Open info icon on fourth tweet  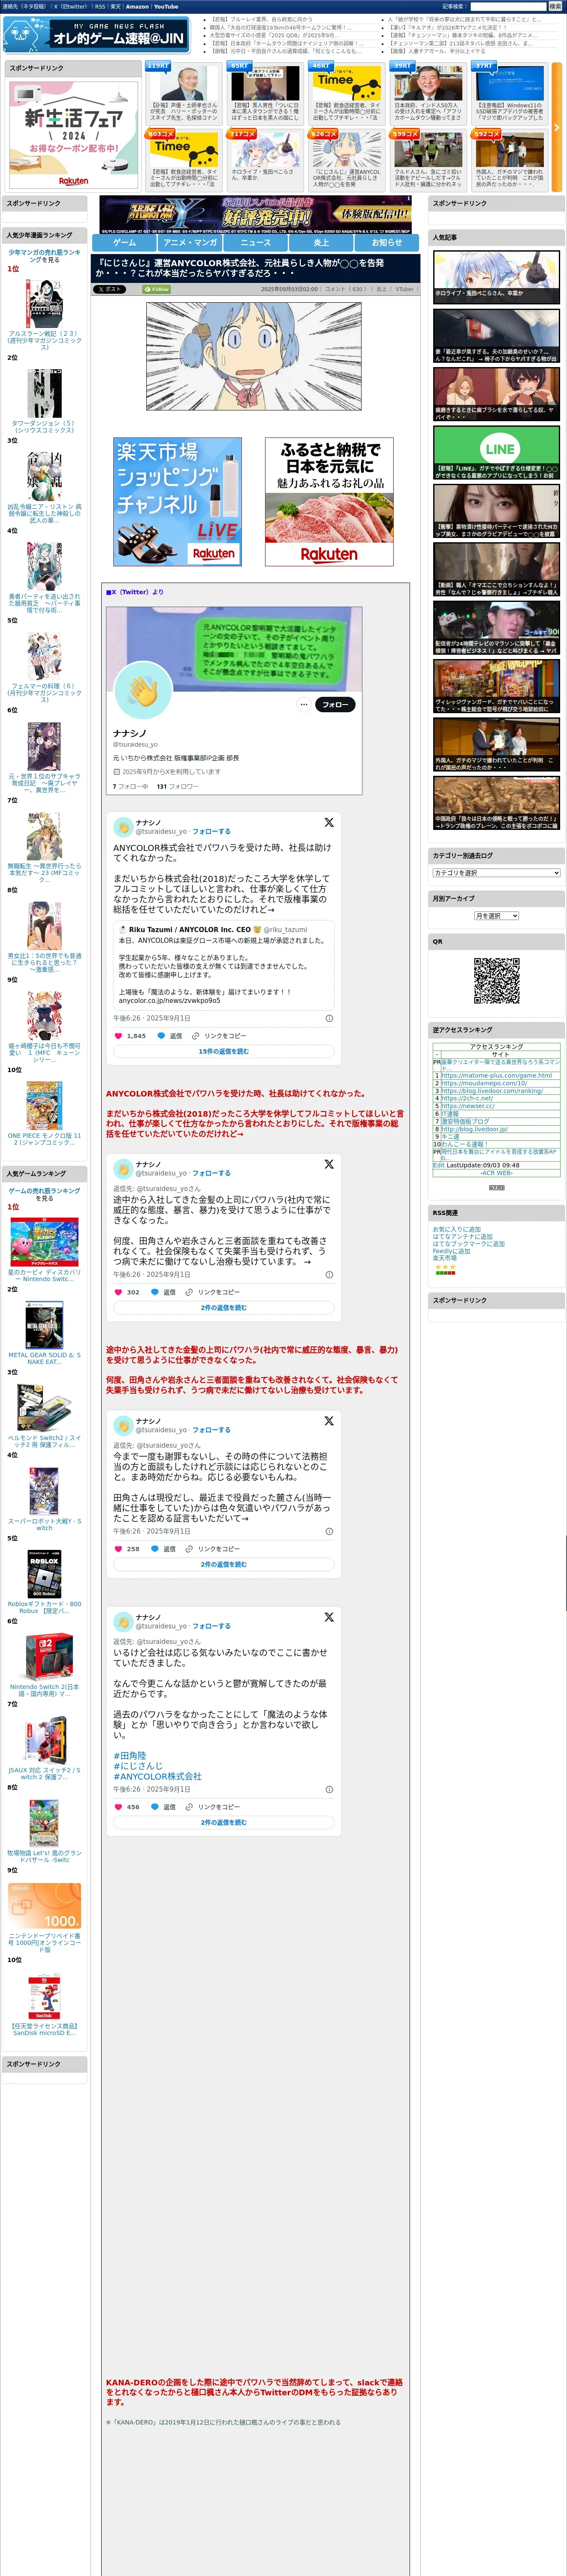point(329,1789)
